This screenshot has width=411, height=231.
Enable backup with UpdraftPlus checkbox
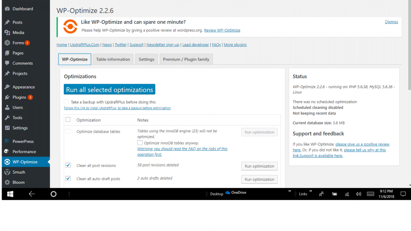coord(66,102)
